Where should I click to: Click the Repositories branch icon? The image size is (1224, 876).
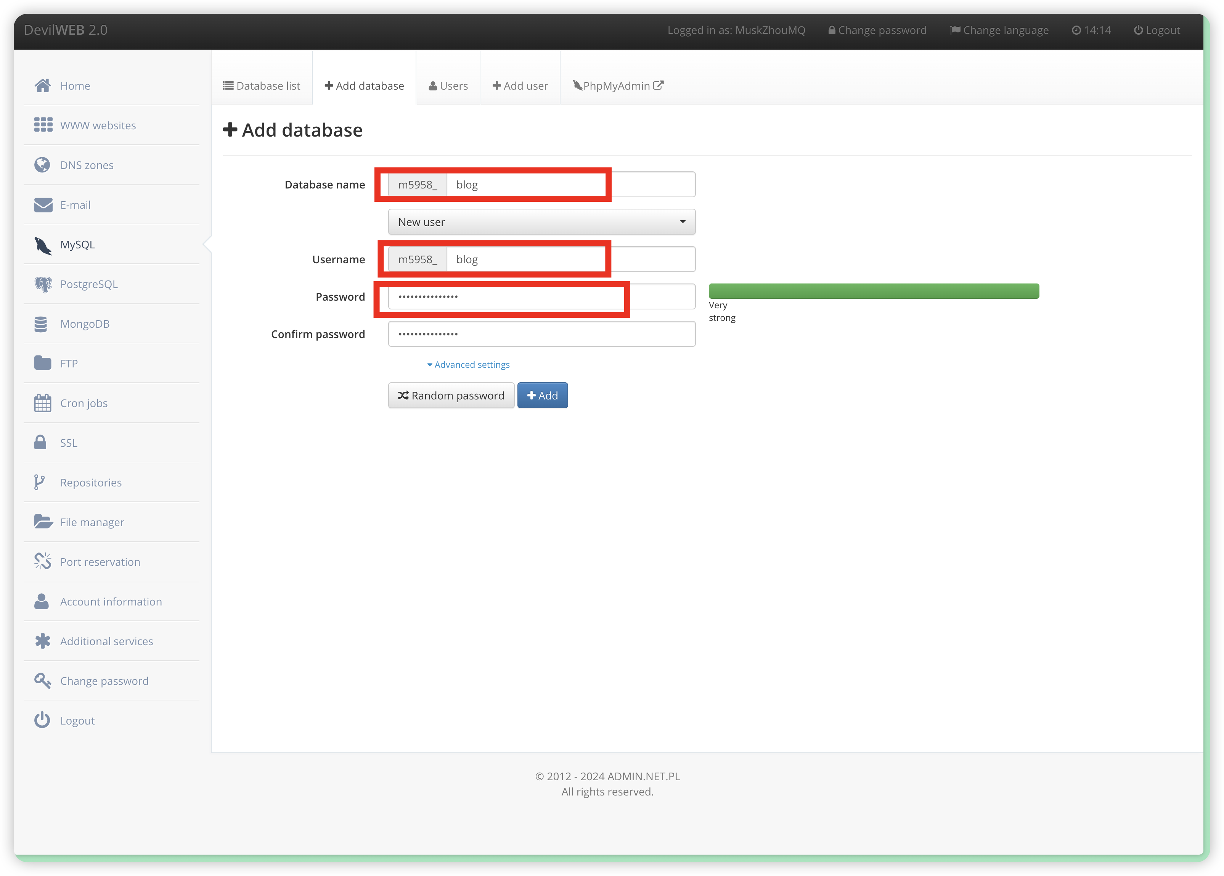coord(39,482)
